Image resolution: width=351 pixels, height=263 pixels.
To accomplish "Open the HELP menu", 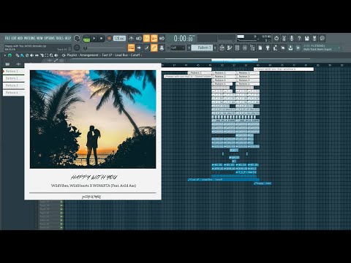I will (x=68, y=38).
